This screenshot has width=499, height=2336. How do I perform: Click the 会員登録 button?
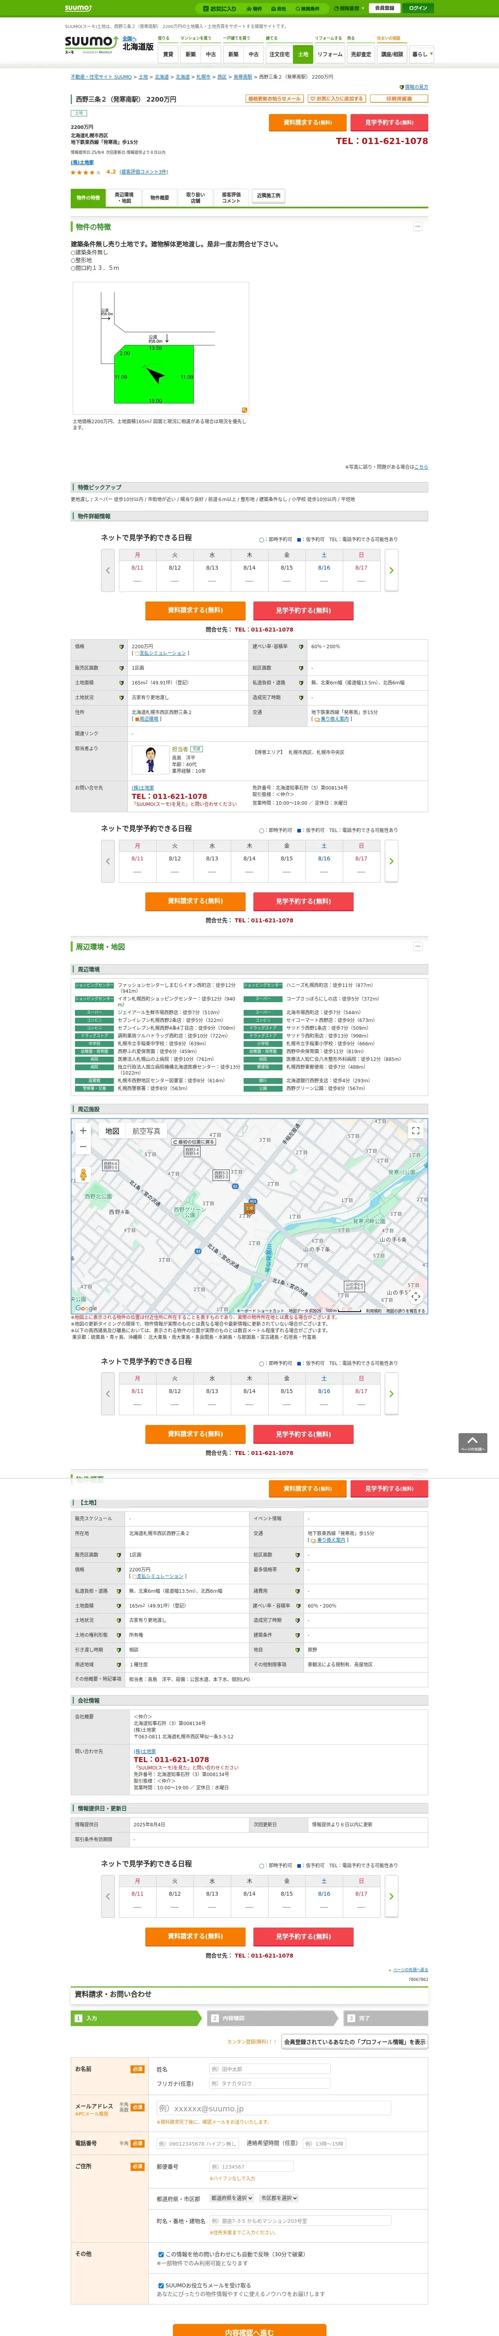(x=384, y=8)
